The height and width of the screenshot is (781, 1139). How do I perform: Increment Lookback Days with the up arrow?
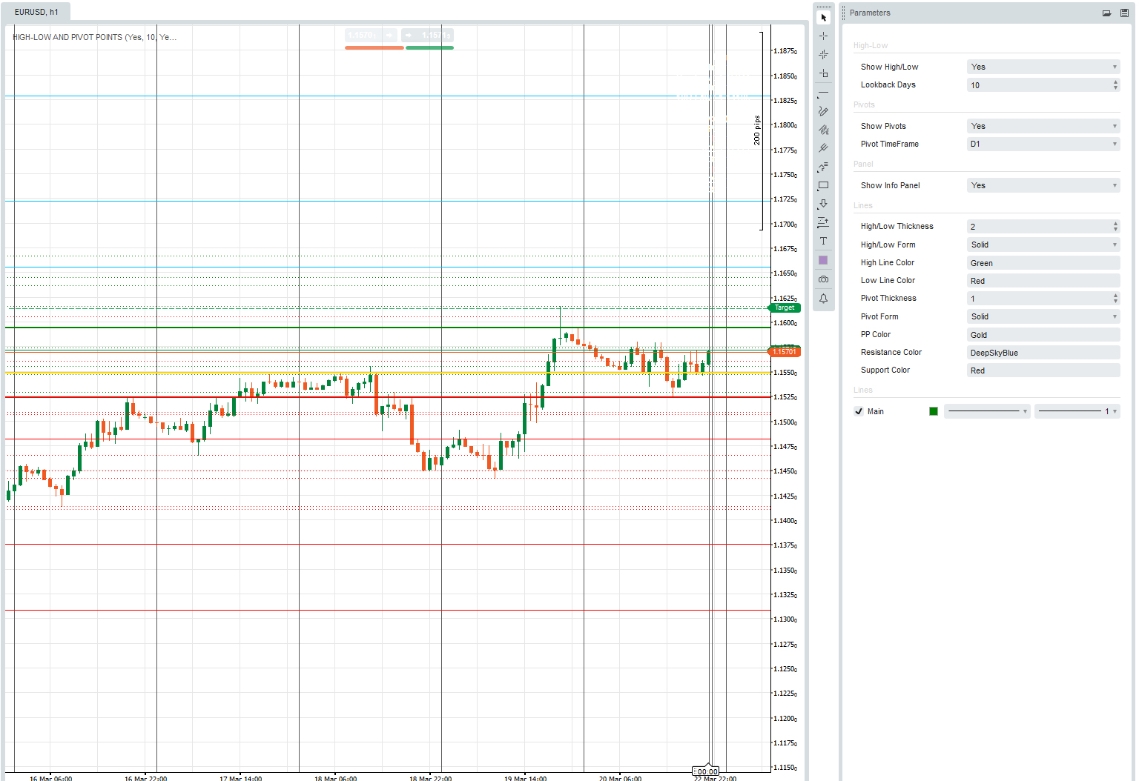click(1115, 82)
